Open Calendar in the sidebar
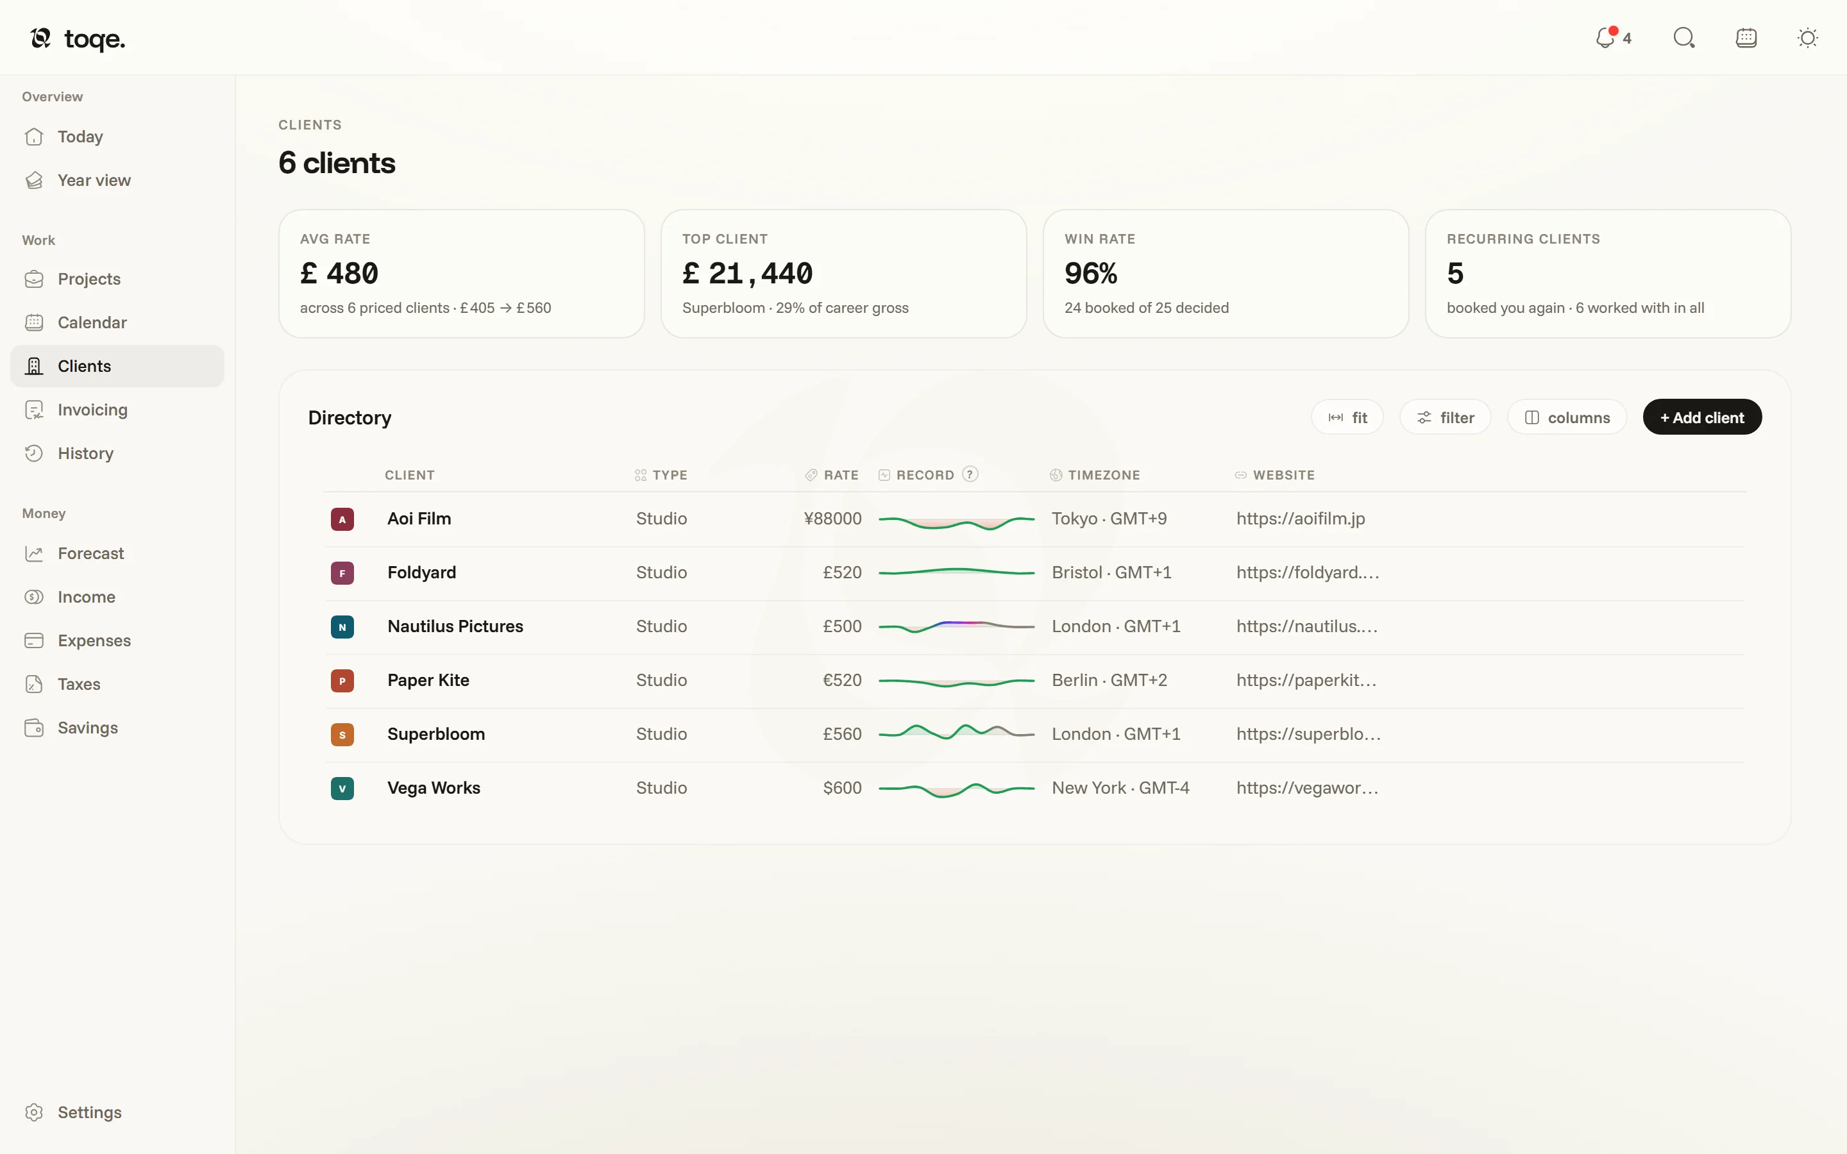1847x1154 pixels. [x=117, y=322]
